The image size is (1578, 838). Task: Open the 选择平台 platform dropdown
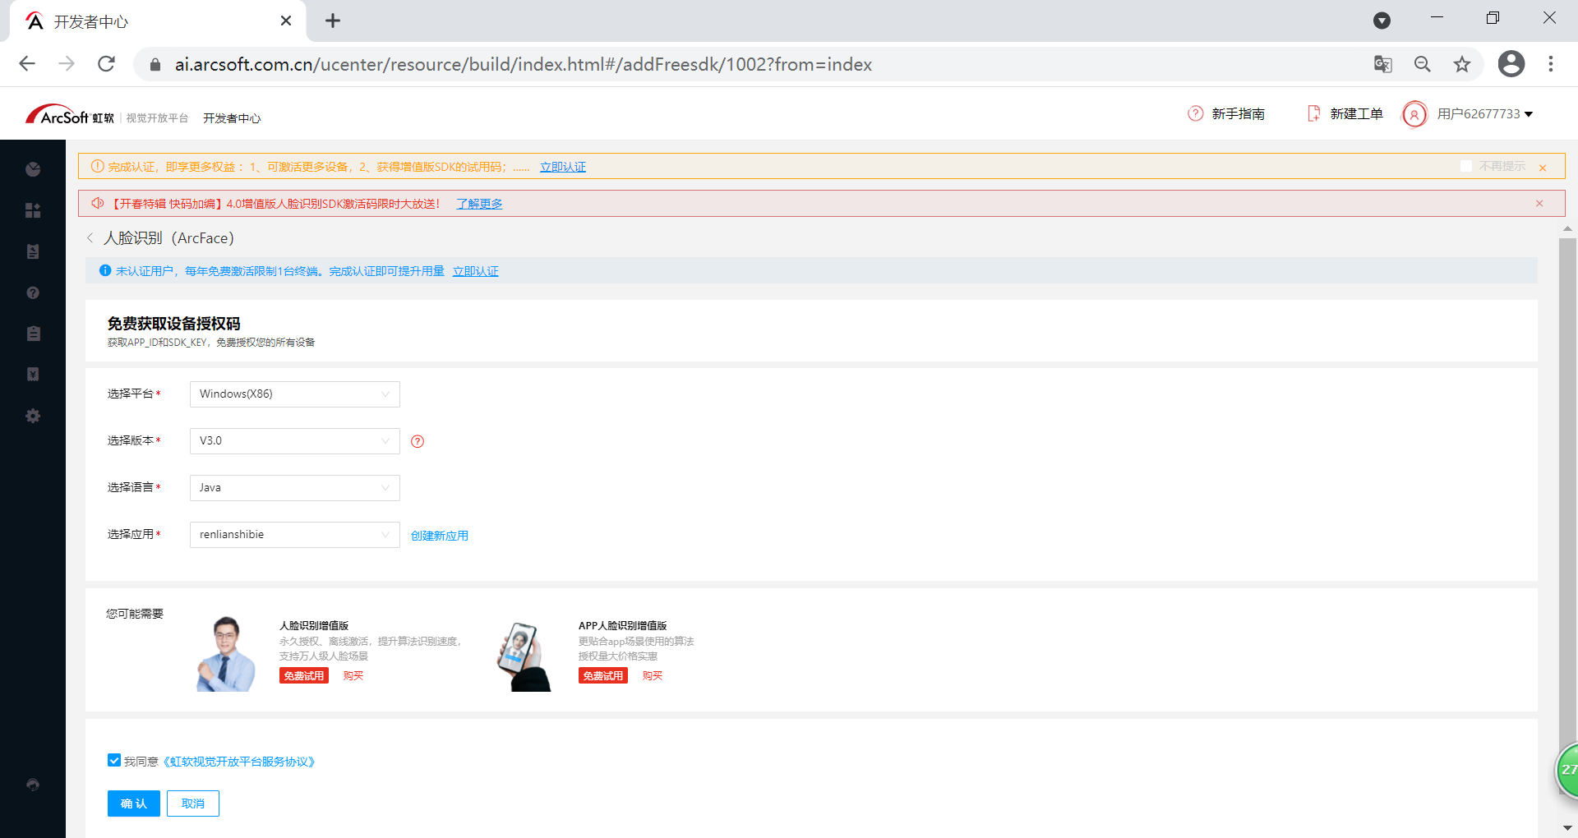tap(293, 394)
